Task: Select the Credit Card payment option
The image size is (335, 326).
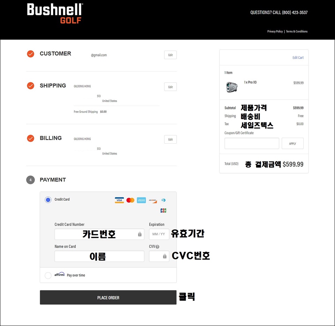Action: pyautogui.click(x=48, y=200)
